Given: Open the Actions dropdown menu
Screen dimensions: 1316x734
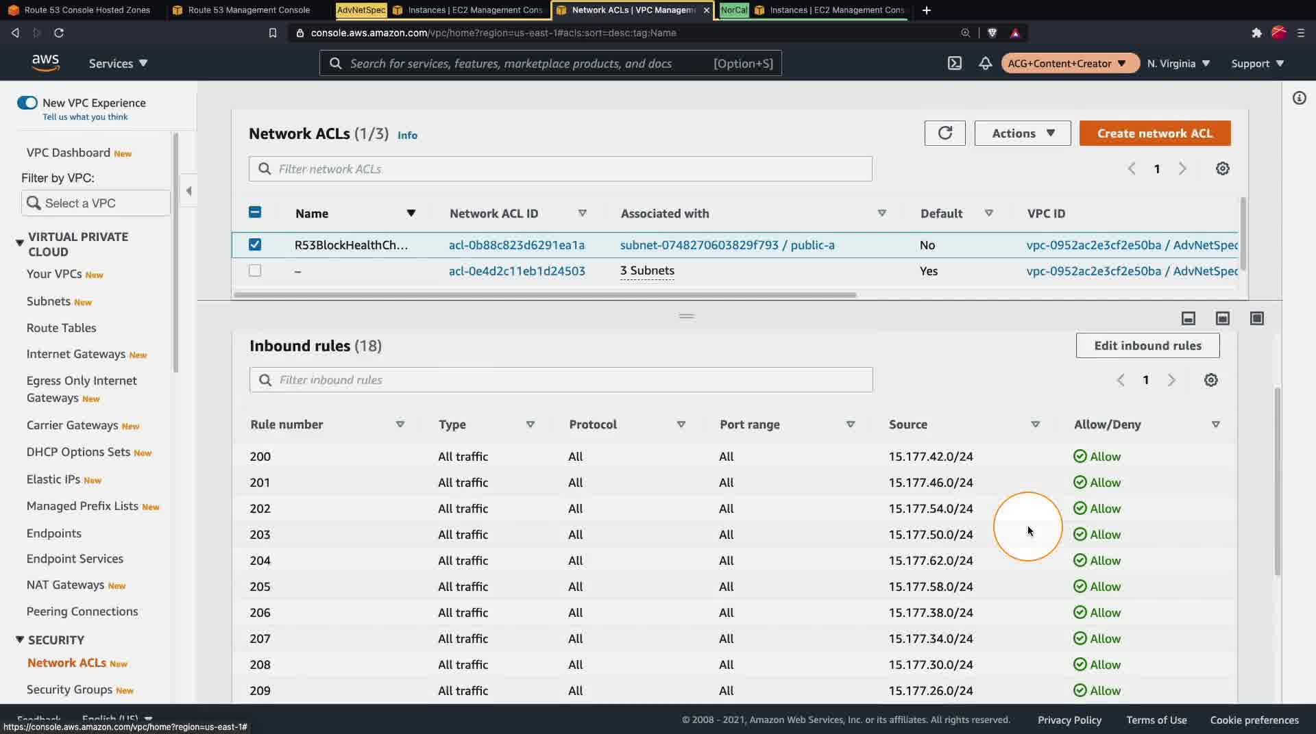Looking at the screenshot, I should (1022, 133).
